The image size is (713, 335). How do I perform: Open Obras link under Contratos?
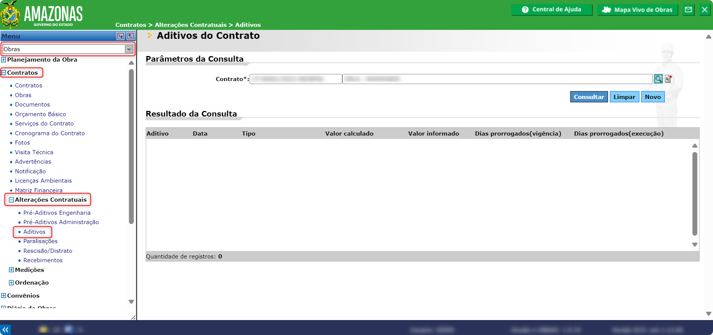pyautogui.click(x=23, y=95)
